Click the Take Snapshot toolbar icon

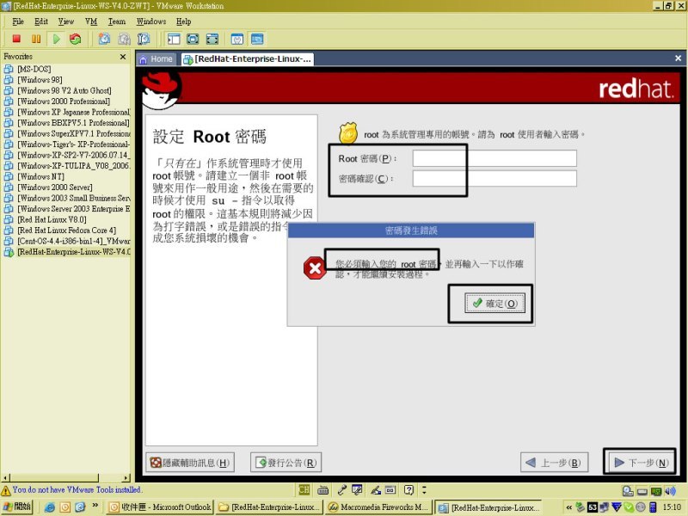click(x=104, y=39)
